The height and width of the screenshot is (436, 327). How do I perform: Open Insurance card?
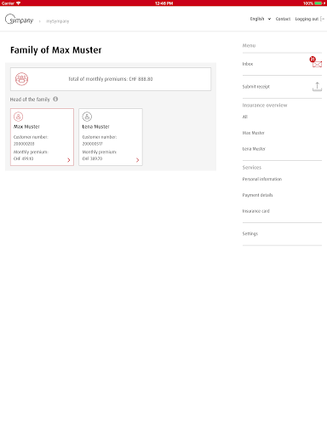pyautogui.click(x=256, y=211)
